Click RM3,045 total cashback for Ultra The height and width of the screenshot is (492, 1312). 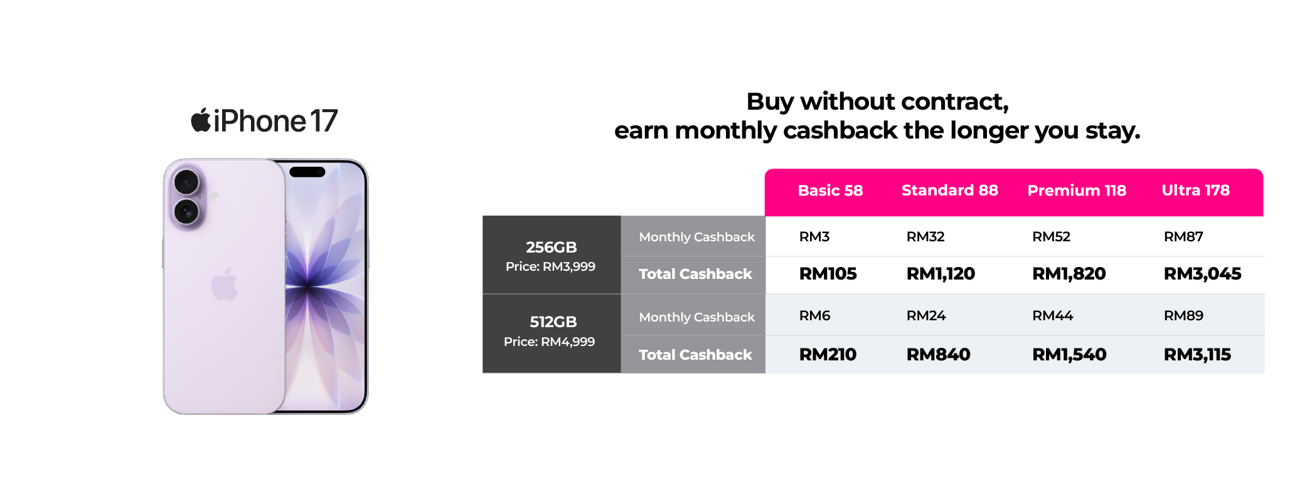point(1202,274)
